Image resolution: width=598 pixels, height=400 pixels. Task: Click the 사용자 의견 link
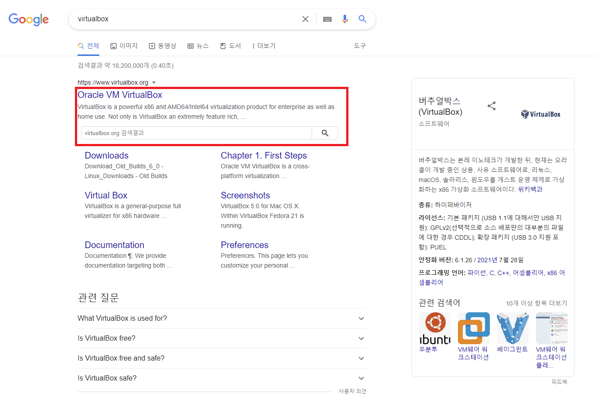coord(352,392)
